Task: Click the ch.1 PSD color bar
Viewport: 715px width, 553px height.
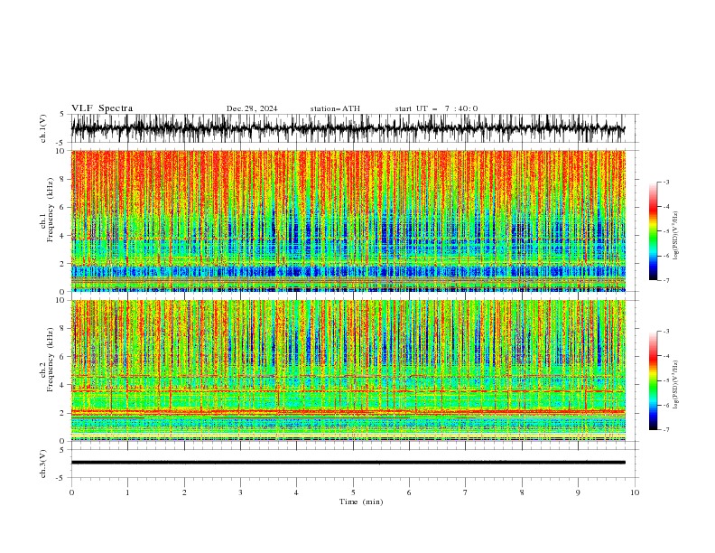Action: point(653,231)
